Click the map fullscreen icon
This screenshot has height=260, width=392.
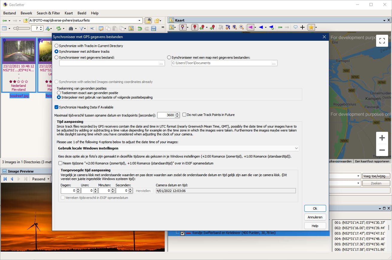tap(382, 41)
